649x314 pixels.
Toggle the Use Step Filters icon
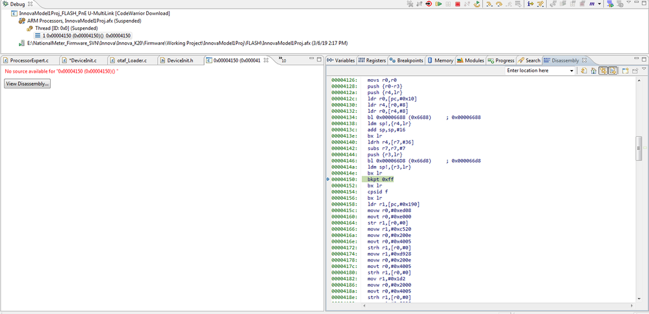[x=540, y=4]
